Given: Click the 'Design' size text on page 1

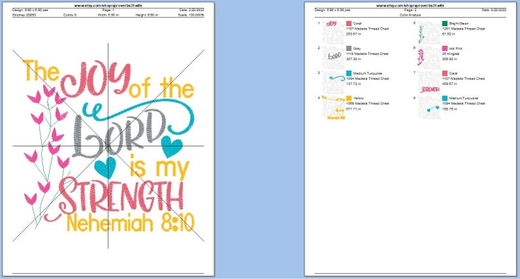Looking at the screenshot, I should [x=30, y=10].
